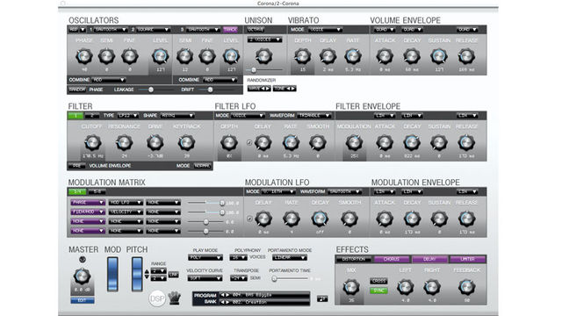The height and width of the screenshot is (316, 562).
Task: Click the Randomizer Wave button
Action: click(259, 89)
